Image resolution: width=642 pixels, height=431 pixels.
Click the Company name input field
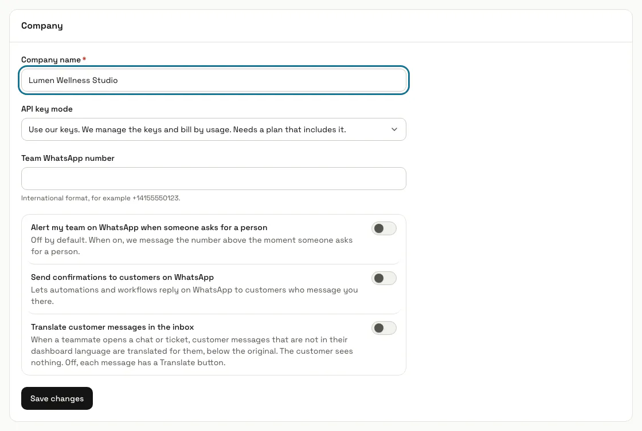pyautogui.click(x=213, y=80)
